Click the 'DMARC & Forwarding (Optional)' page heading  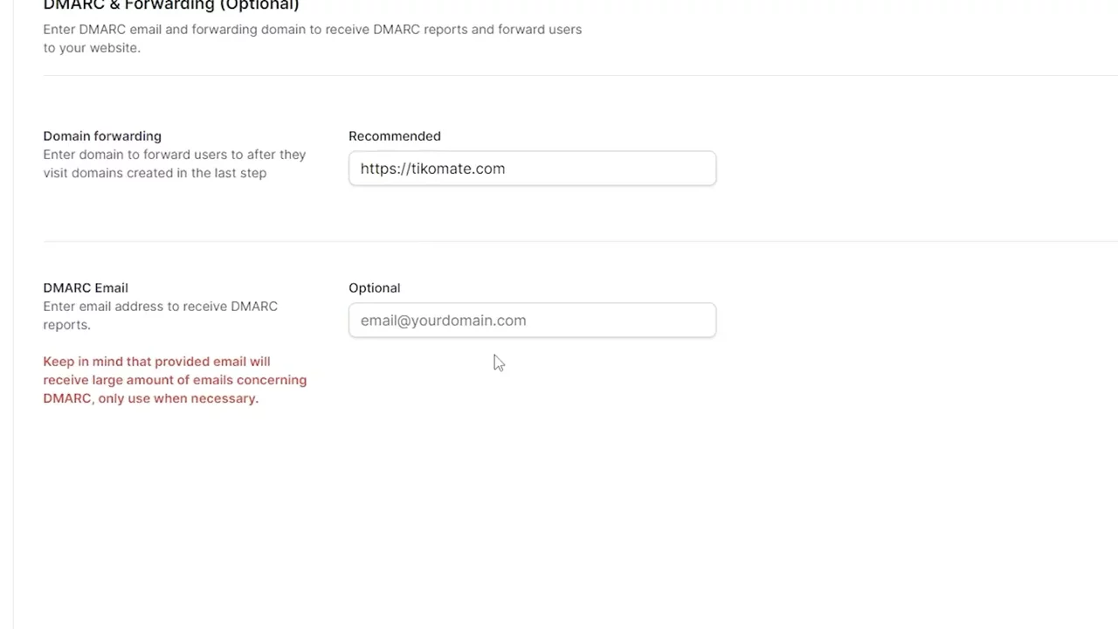tap(171, 5)
